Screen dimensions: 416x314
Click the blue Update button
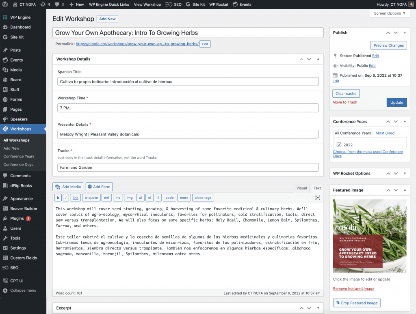(396, 103)
